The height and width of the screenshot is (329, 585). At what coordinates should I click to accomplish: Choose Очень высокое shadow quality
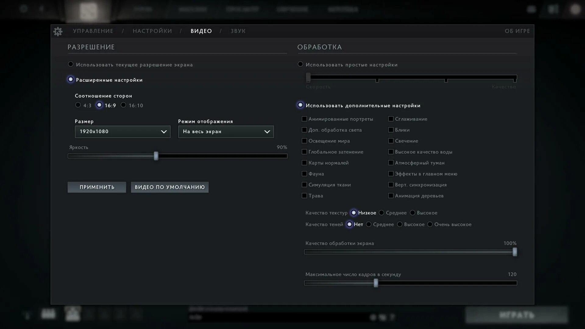(430, 224)
